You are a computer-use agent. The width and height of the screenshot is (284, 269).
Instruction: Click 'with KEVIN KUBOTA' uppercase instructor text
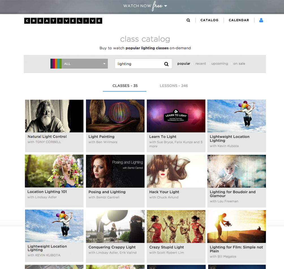coord(44,255)
